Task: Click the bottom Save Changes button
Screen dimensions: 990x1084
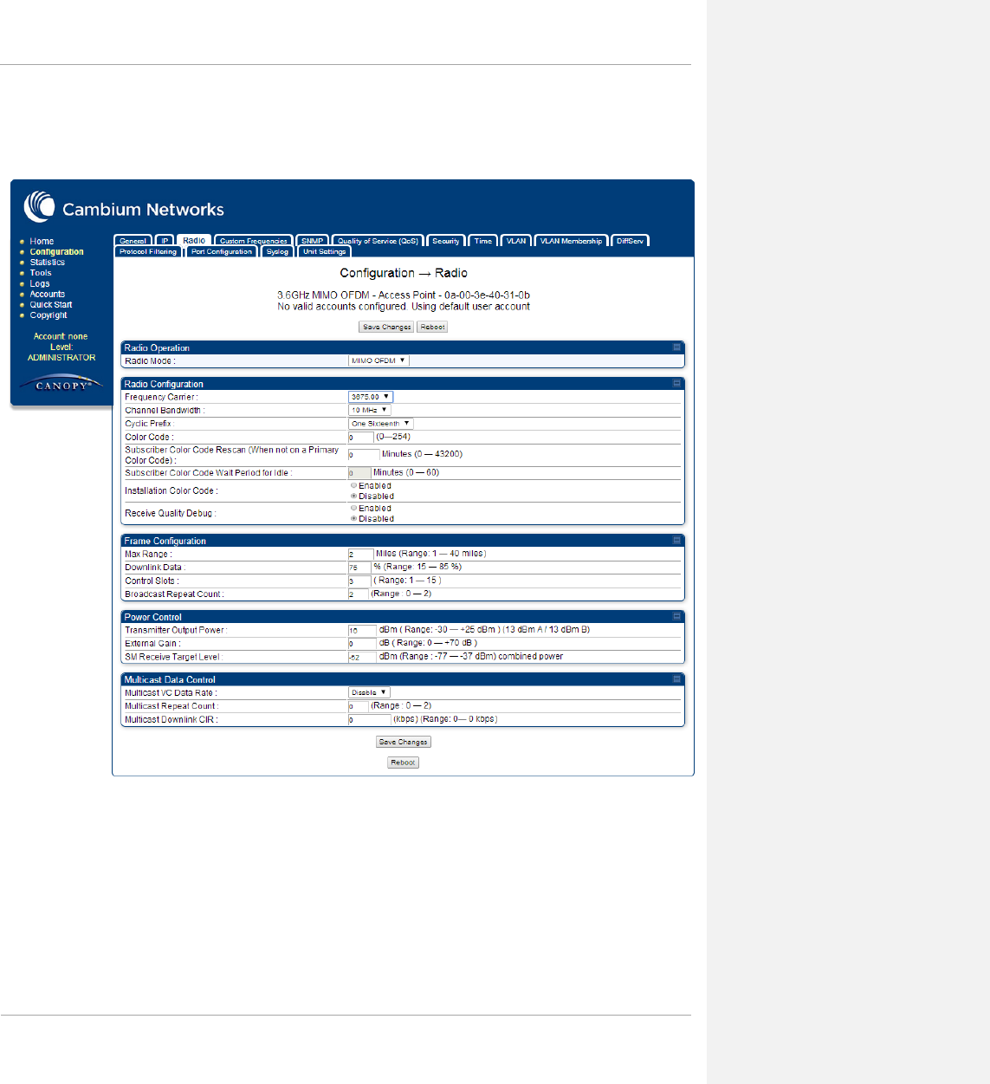Action: 403,742
